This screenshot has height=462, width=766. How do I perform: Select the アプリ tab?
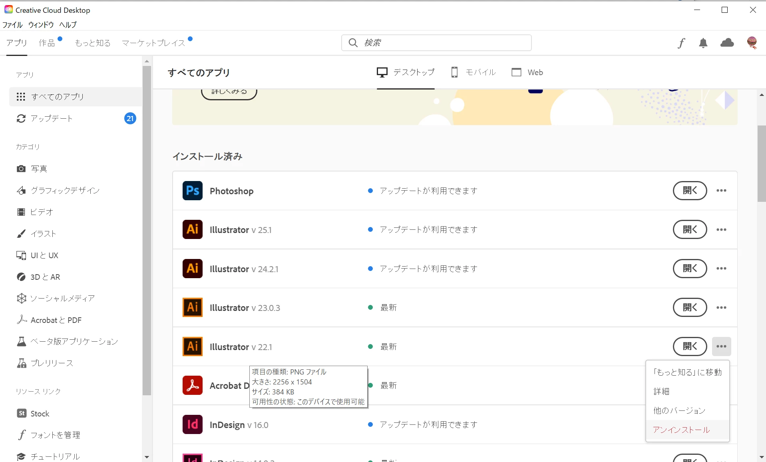[17, 43]
